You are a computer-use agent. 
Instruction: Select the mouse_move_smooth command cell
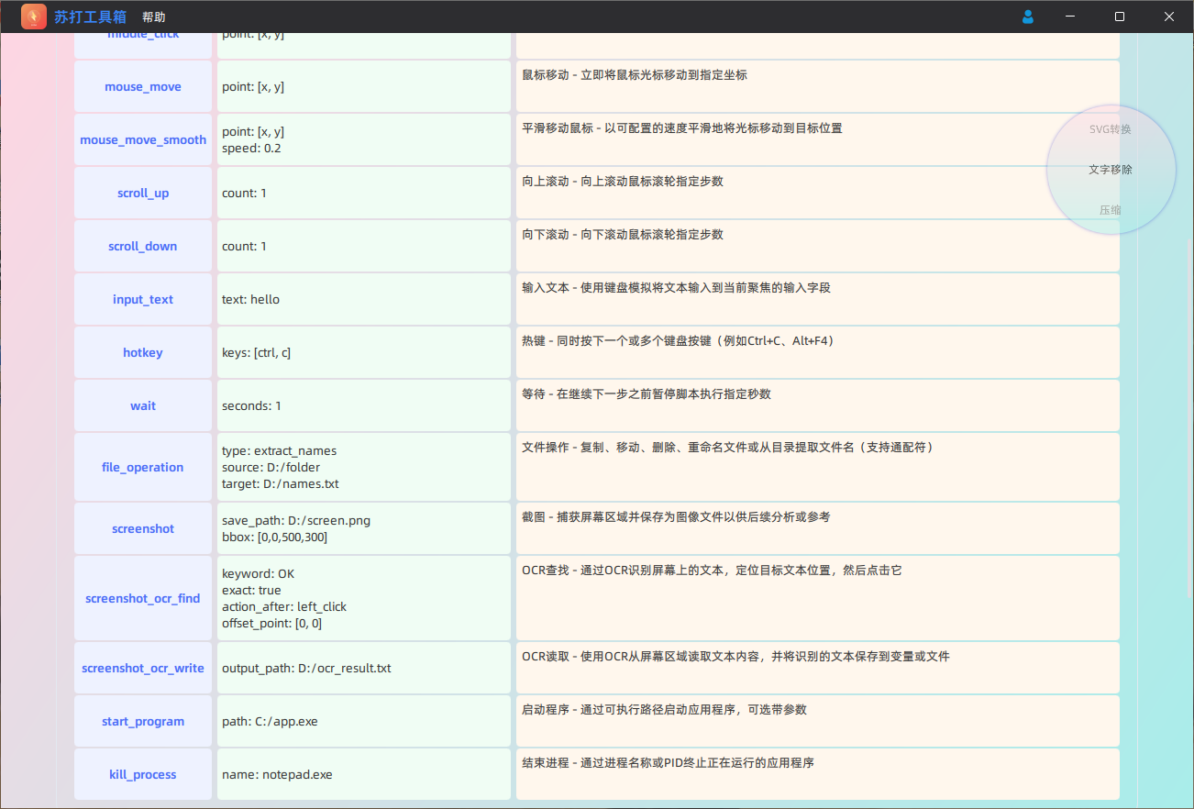point(143,140)
